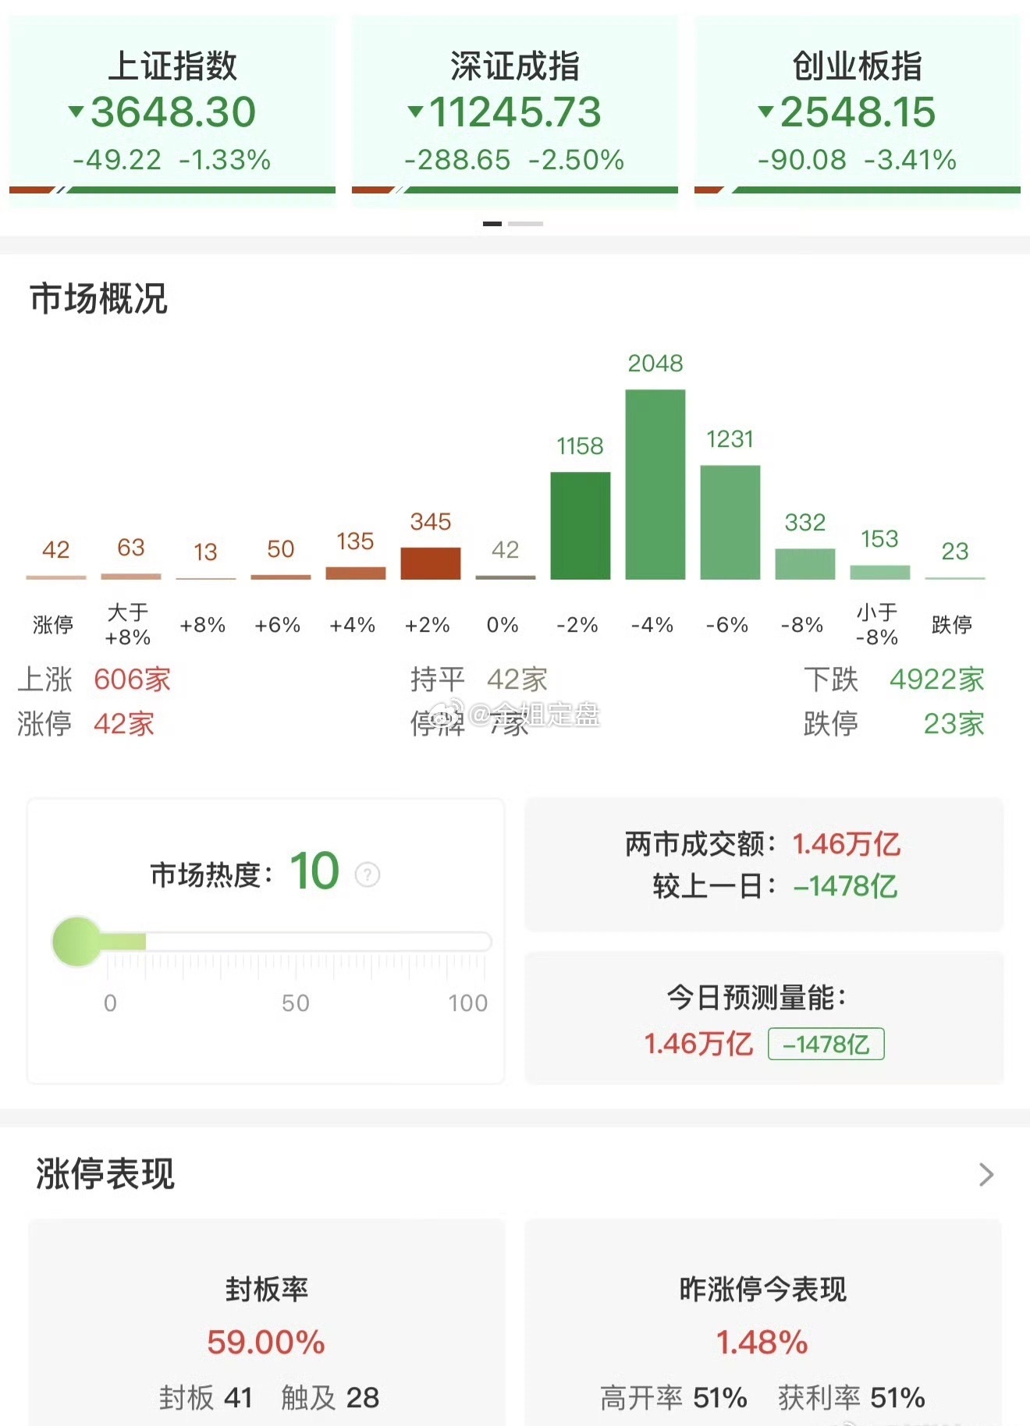Click the 50 bar label above +6%

[281, 549]
